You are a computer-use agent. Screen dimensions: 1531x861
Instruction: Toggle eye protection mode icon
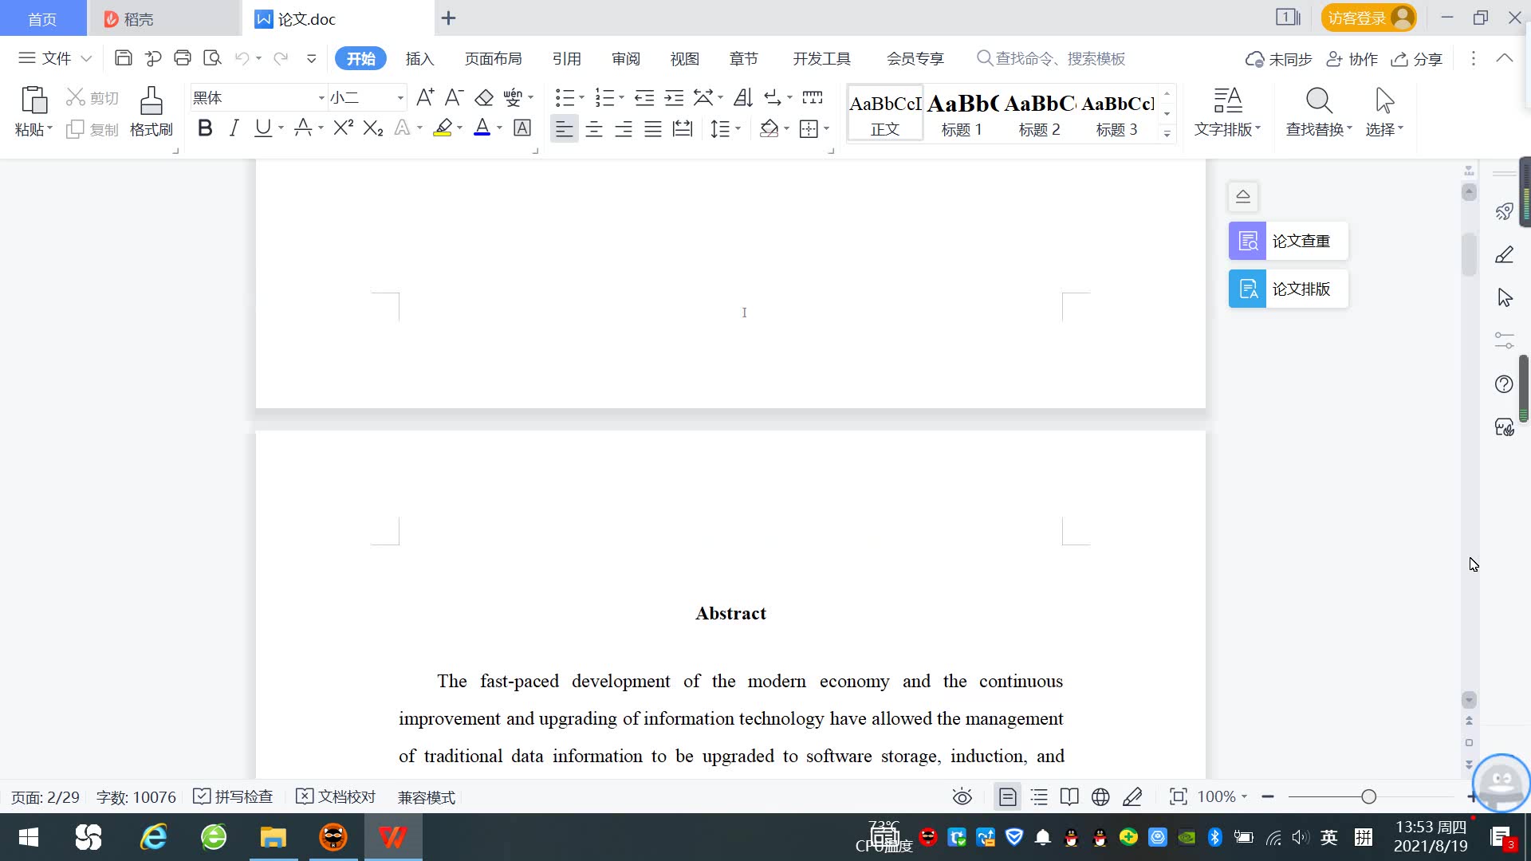[x=962, y=796]
